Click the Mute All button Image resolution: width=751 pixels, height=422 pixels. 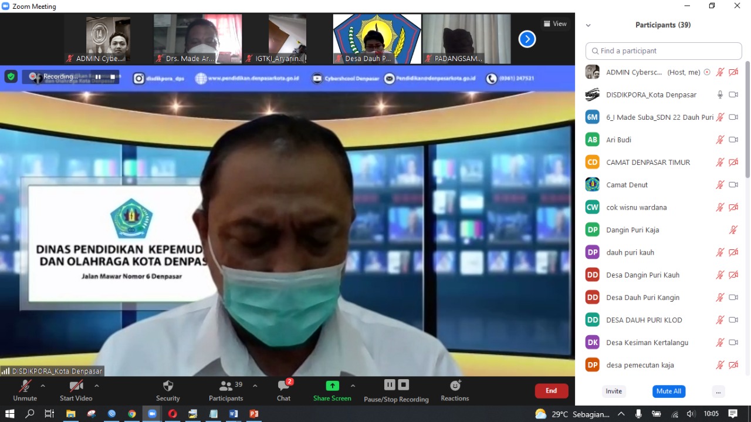(668, 391)
